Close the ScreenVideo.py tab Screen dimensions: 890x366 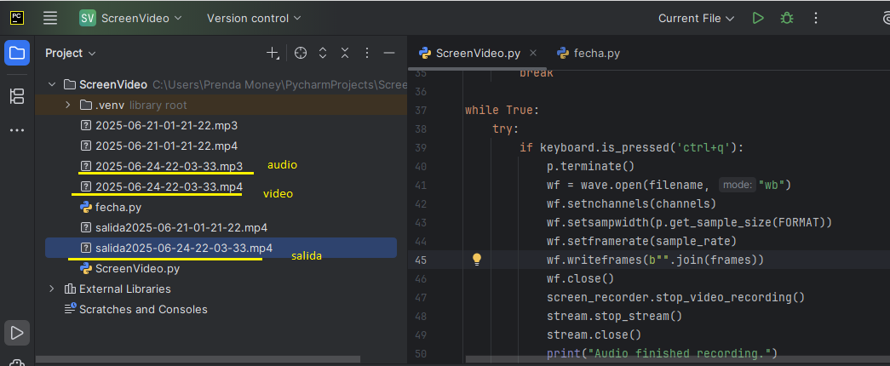pyautogui.click(x=532, y=53)
